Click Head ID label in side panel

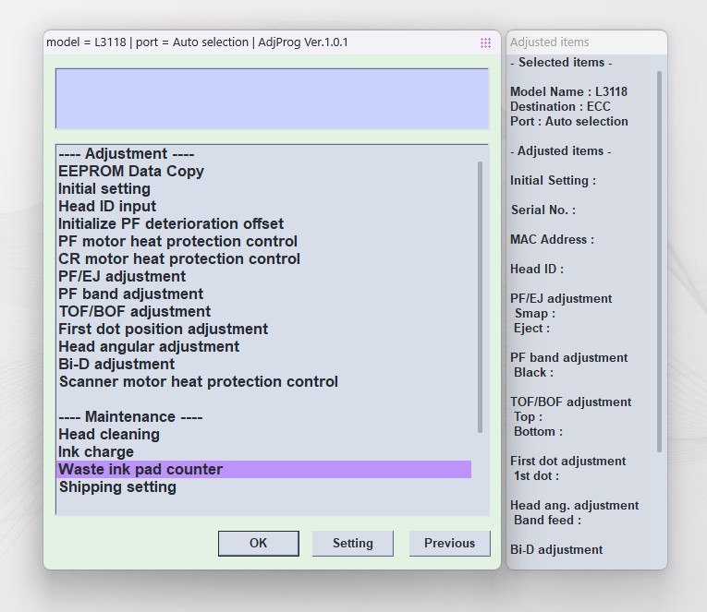pos(537,270)
